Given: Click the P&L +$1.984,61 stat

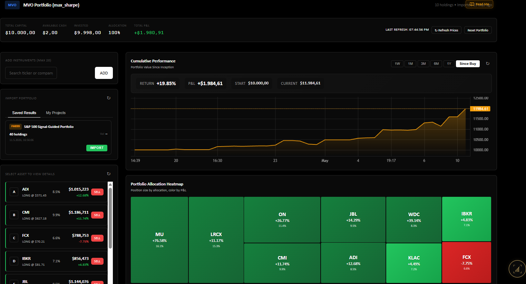Looking at the screenshot, I should [205, 83].
